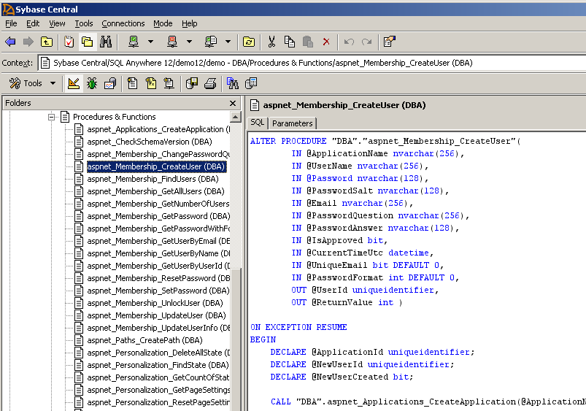Click ALTER PROCEDURE line in SQL editor
586x411 pixels.
[385, 141]
